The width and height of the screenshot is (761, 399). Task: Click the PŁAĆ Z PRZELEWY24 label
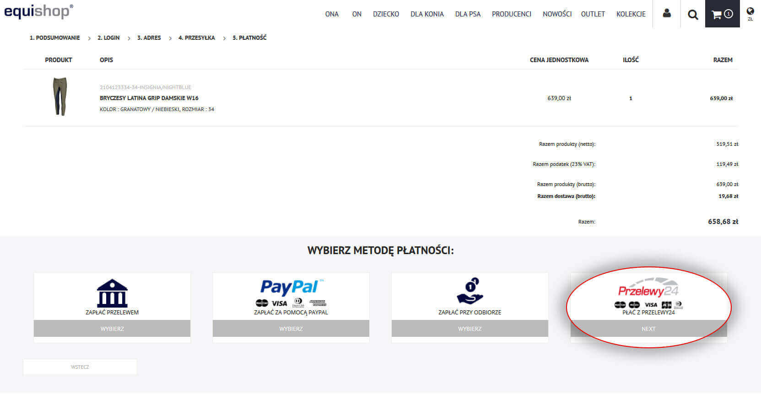[x=648, y=313]
